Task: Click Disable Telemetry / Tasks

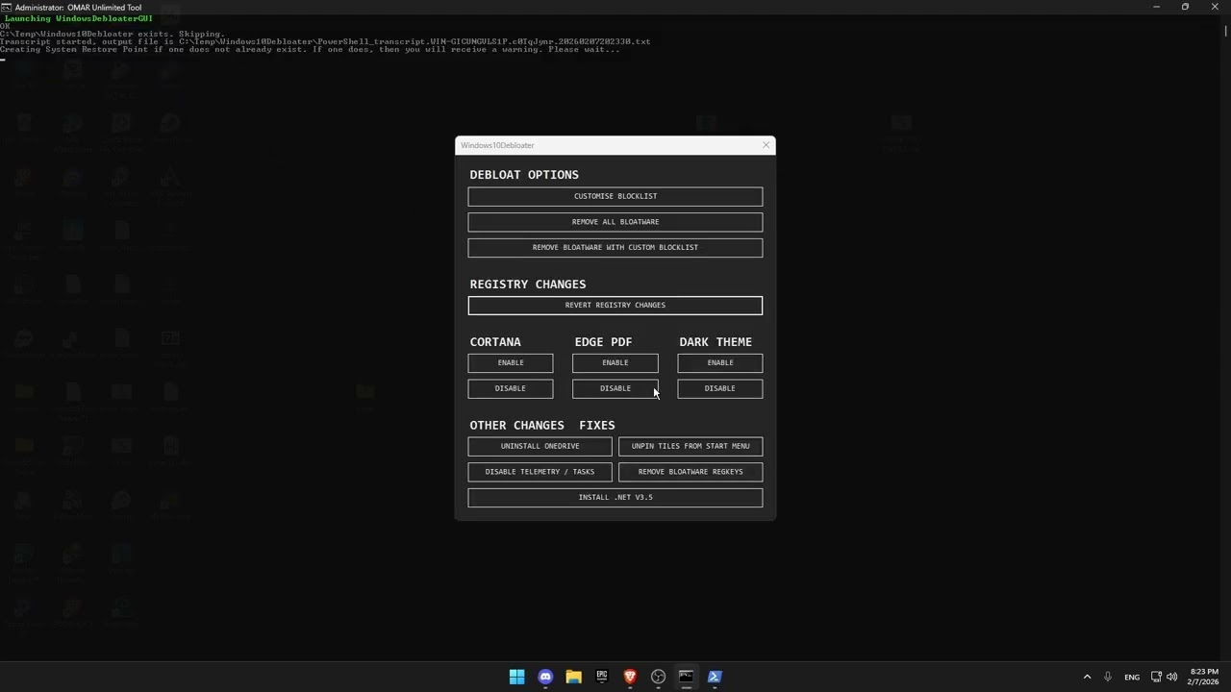Action: [540, 472]
